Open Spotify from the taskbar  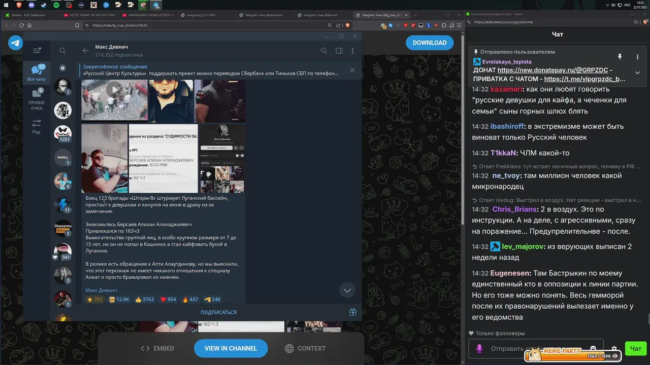pyautogui.click(x=56, y=5)
